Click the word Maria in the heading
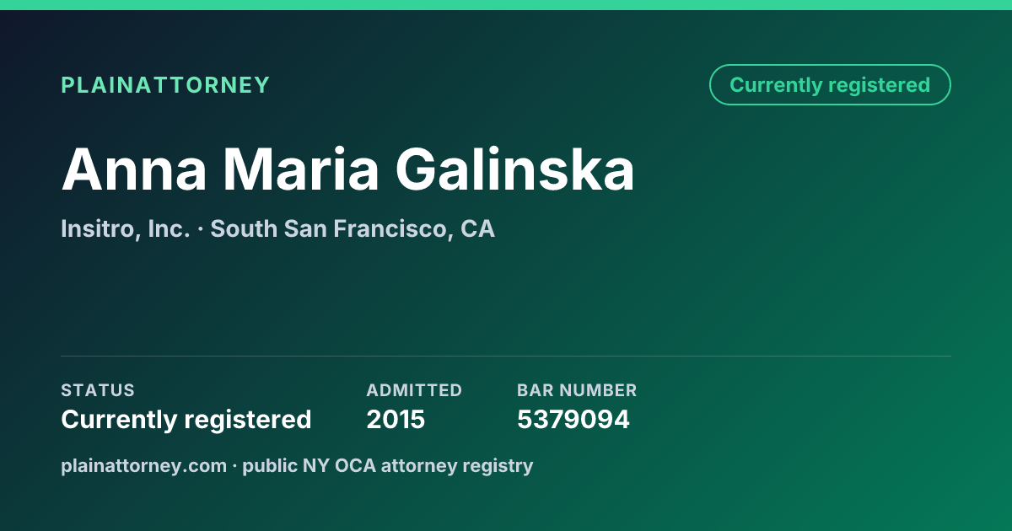 pos(301,169)
